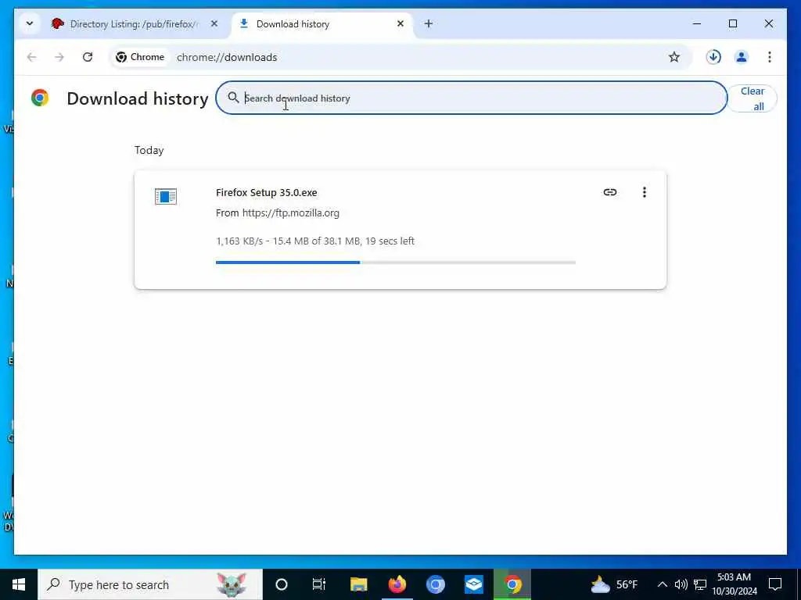Open the blue box app on taskbar
Viewport: 801px width, 600px height.
[473, 584]
